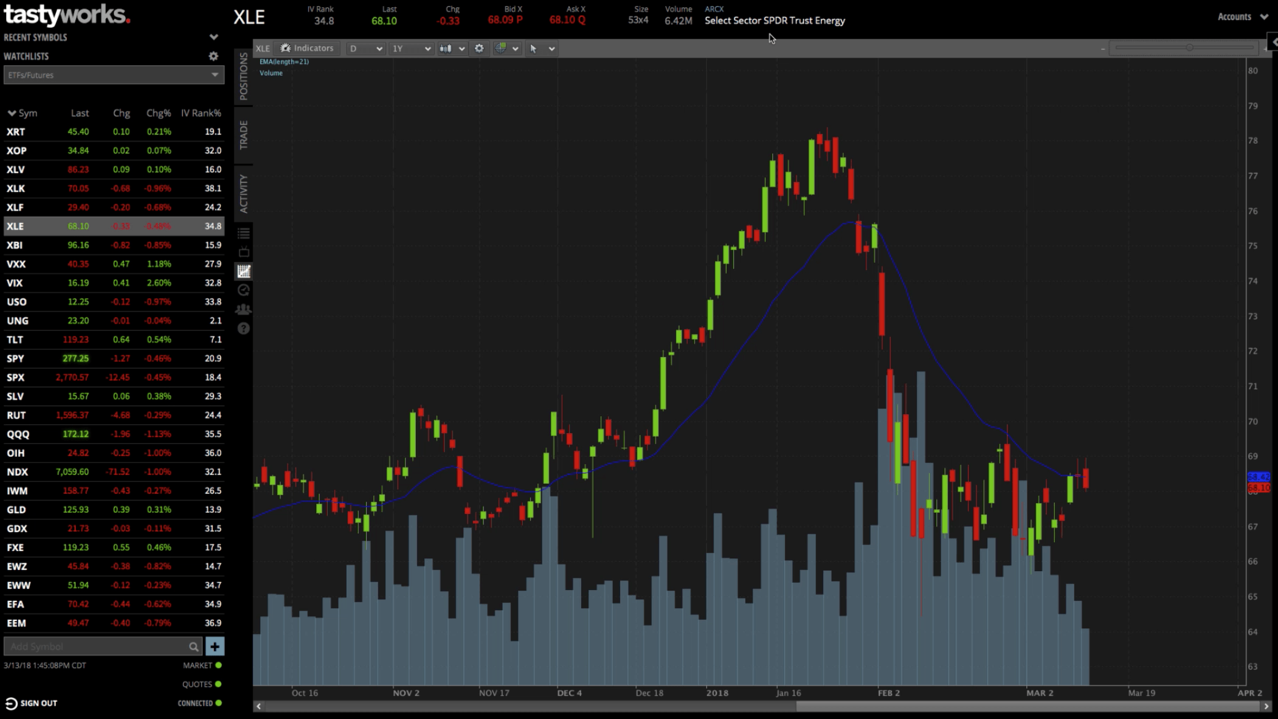This screenshot has width=1278, height=719.
Task: Expand Recent Symbols section
Action: (x=213, y=37)
